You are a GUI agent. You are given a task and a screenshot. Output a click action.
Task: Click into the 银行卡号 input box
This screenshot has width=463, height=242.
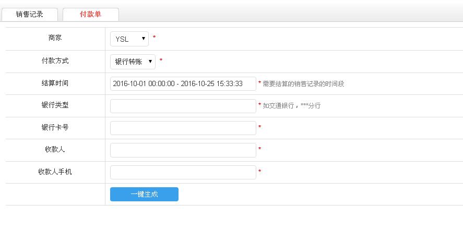click(183, 128)
